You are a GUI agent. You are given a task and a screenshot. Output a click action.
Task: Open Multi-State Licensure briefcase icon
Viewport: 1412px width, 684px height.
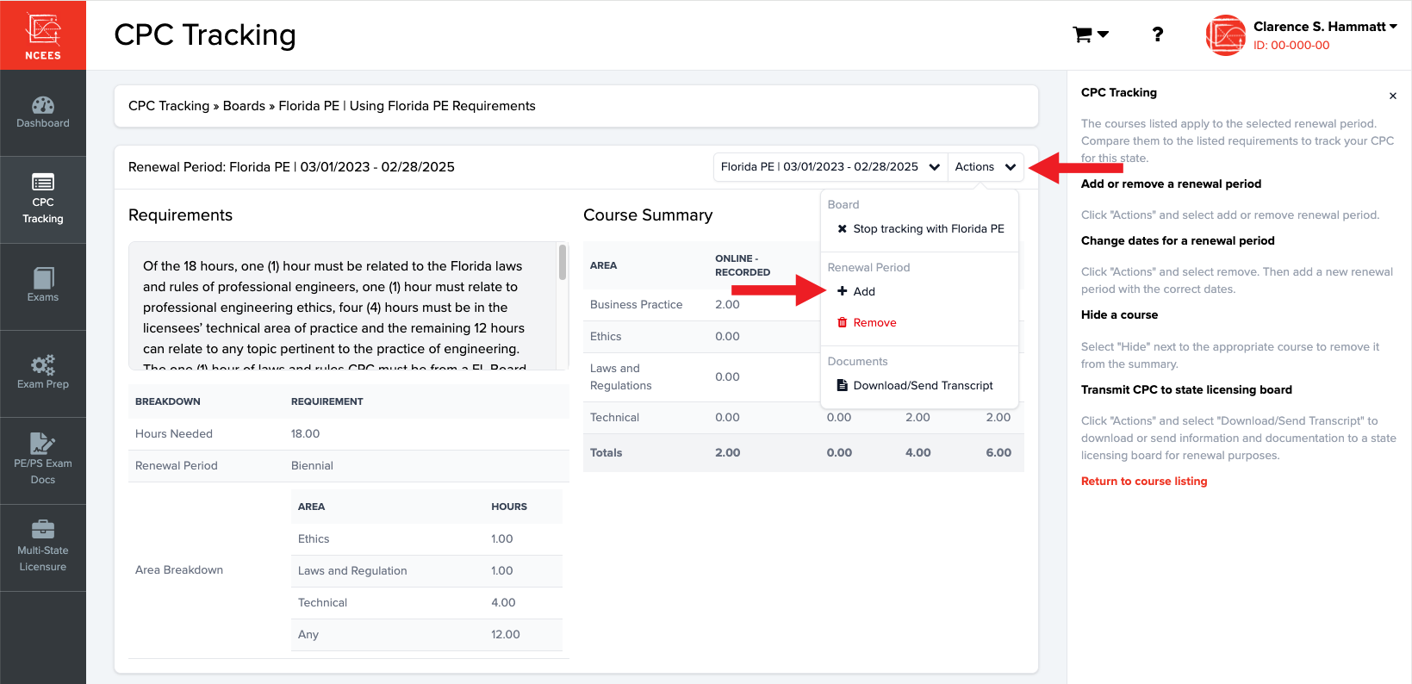(x=43, y=529)
